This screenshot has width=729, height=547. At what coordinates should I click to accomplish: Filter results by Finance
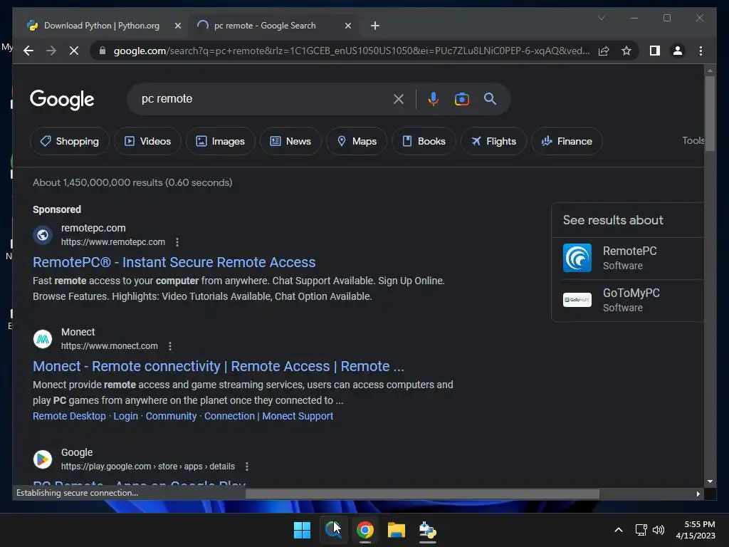pyautogui.click(x=567, y=141)
